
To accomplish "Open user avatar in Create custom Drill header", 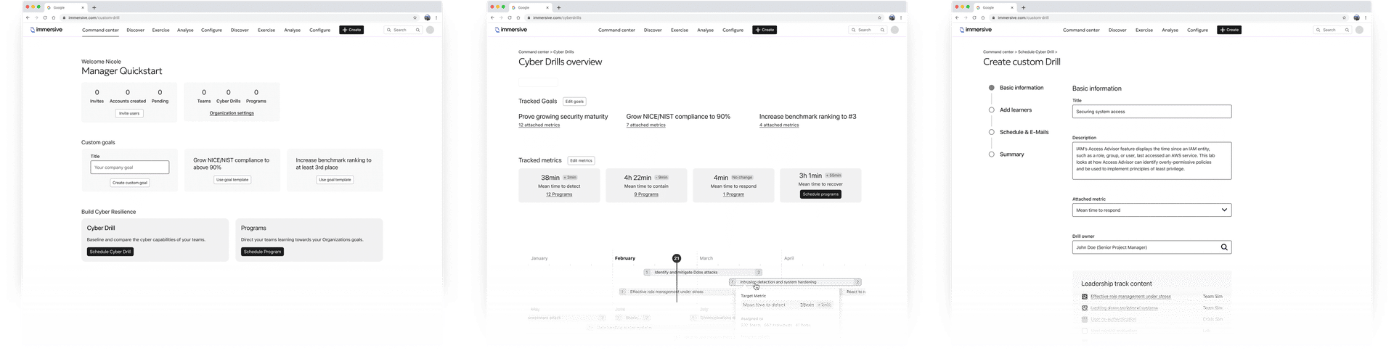I will coord(1359,30).
